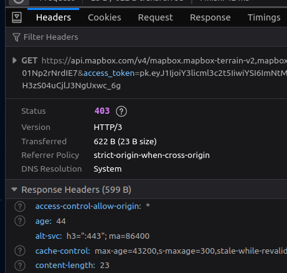Click the api.mapbox.com request URL text
The height and width of the screenshot is (273, 287).
[x=164, y=61]
